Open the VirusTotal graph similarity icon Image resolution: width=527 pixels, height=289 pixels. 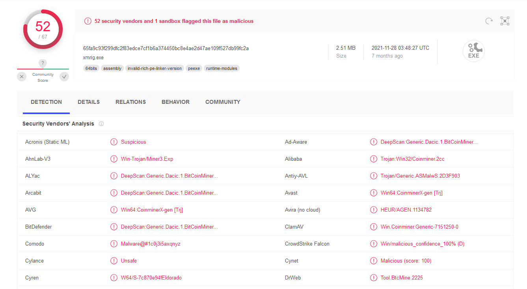[x=505, y=21]
